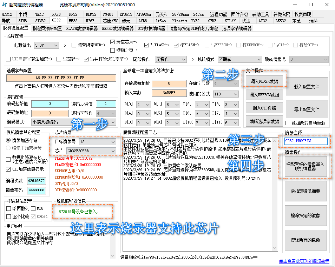
Task: Click the 编程次数 input field
Action: pos(36,181)
